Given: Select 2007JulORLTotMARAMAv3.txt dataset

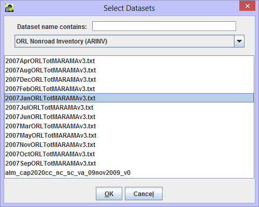Looking at the screenshot, I should pos(129,108).
